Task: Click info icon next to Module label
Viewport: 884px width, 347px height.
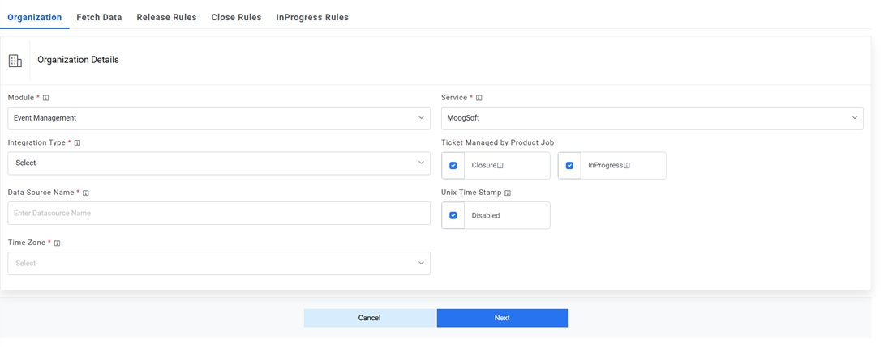Action: click(x=46, y=98)
